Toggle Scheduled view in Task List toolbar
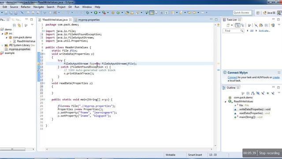This screenshot has height=159, width=282. [243, 26]
